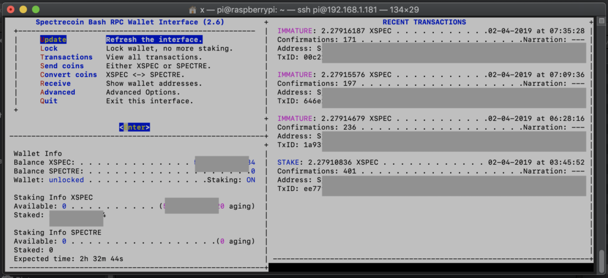Screen dimensions: 608x278
Task: Select the Lock menu entry
Action: pyautogui.click(x=49, y=49)
